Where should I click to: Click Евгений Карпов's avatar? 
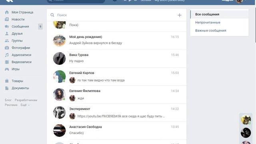click(59, 76)
